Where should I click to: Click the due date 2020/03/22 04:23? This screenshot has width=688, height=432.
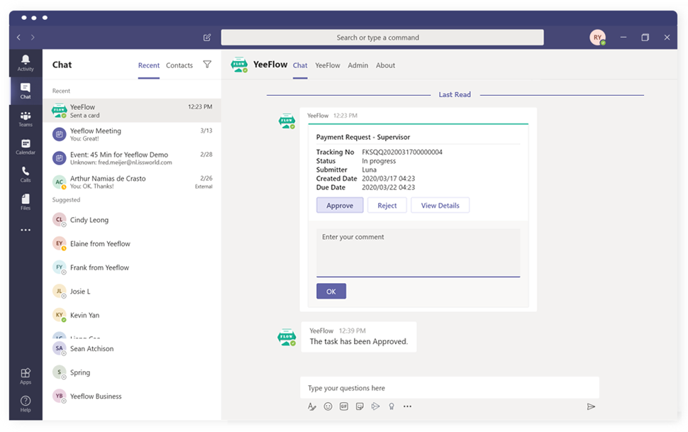(x=388, y=187)
